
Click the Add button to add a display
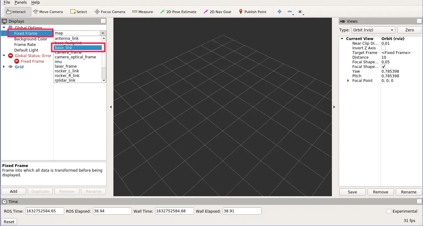[13, 191]
